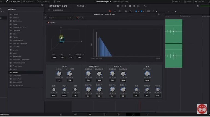Click the reverb time field showing 950
210x117 pixels.
[70, 80]
